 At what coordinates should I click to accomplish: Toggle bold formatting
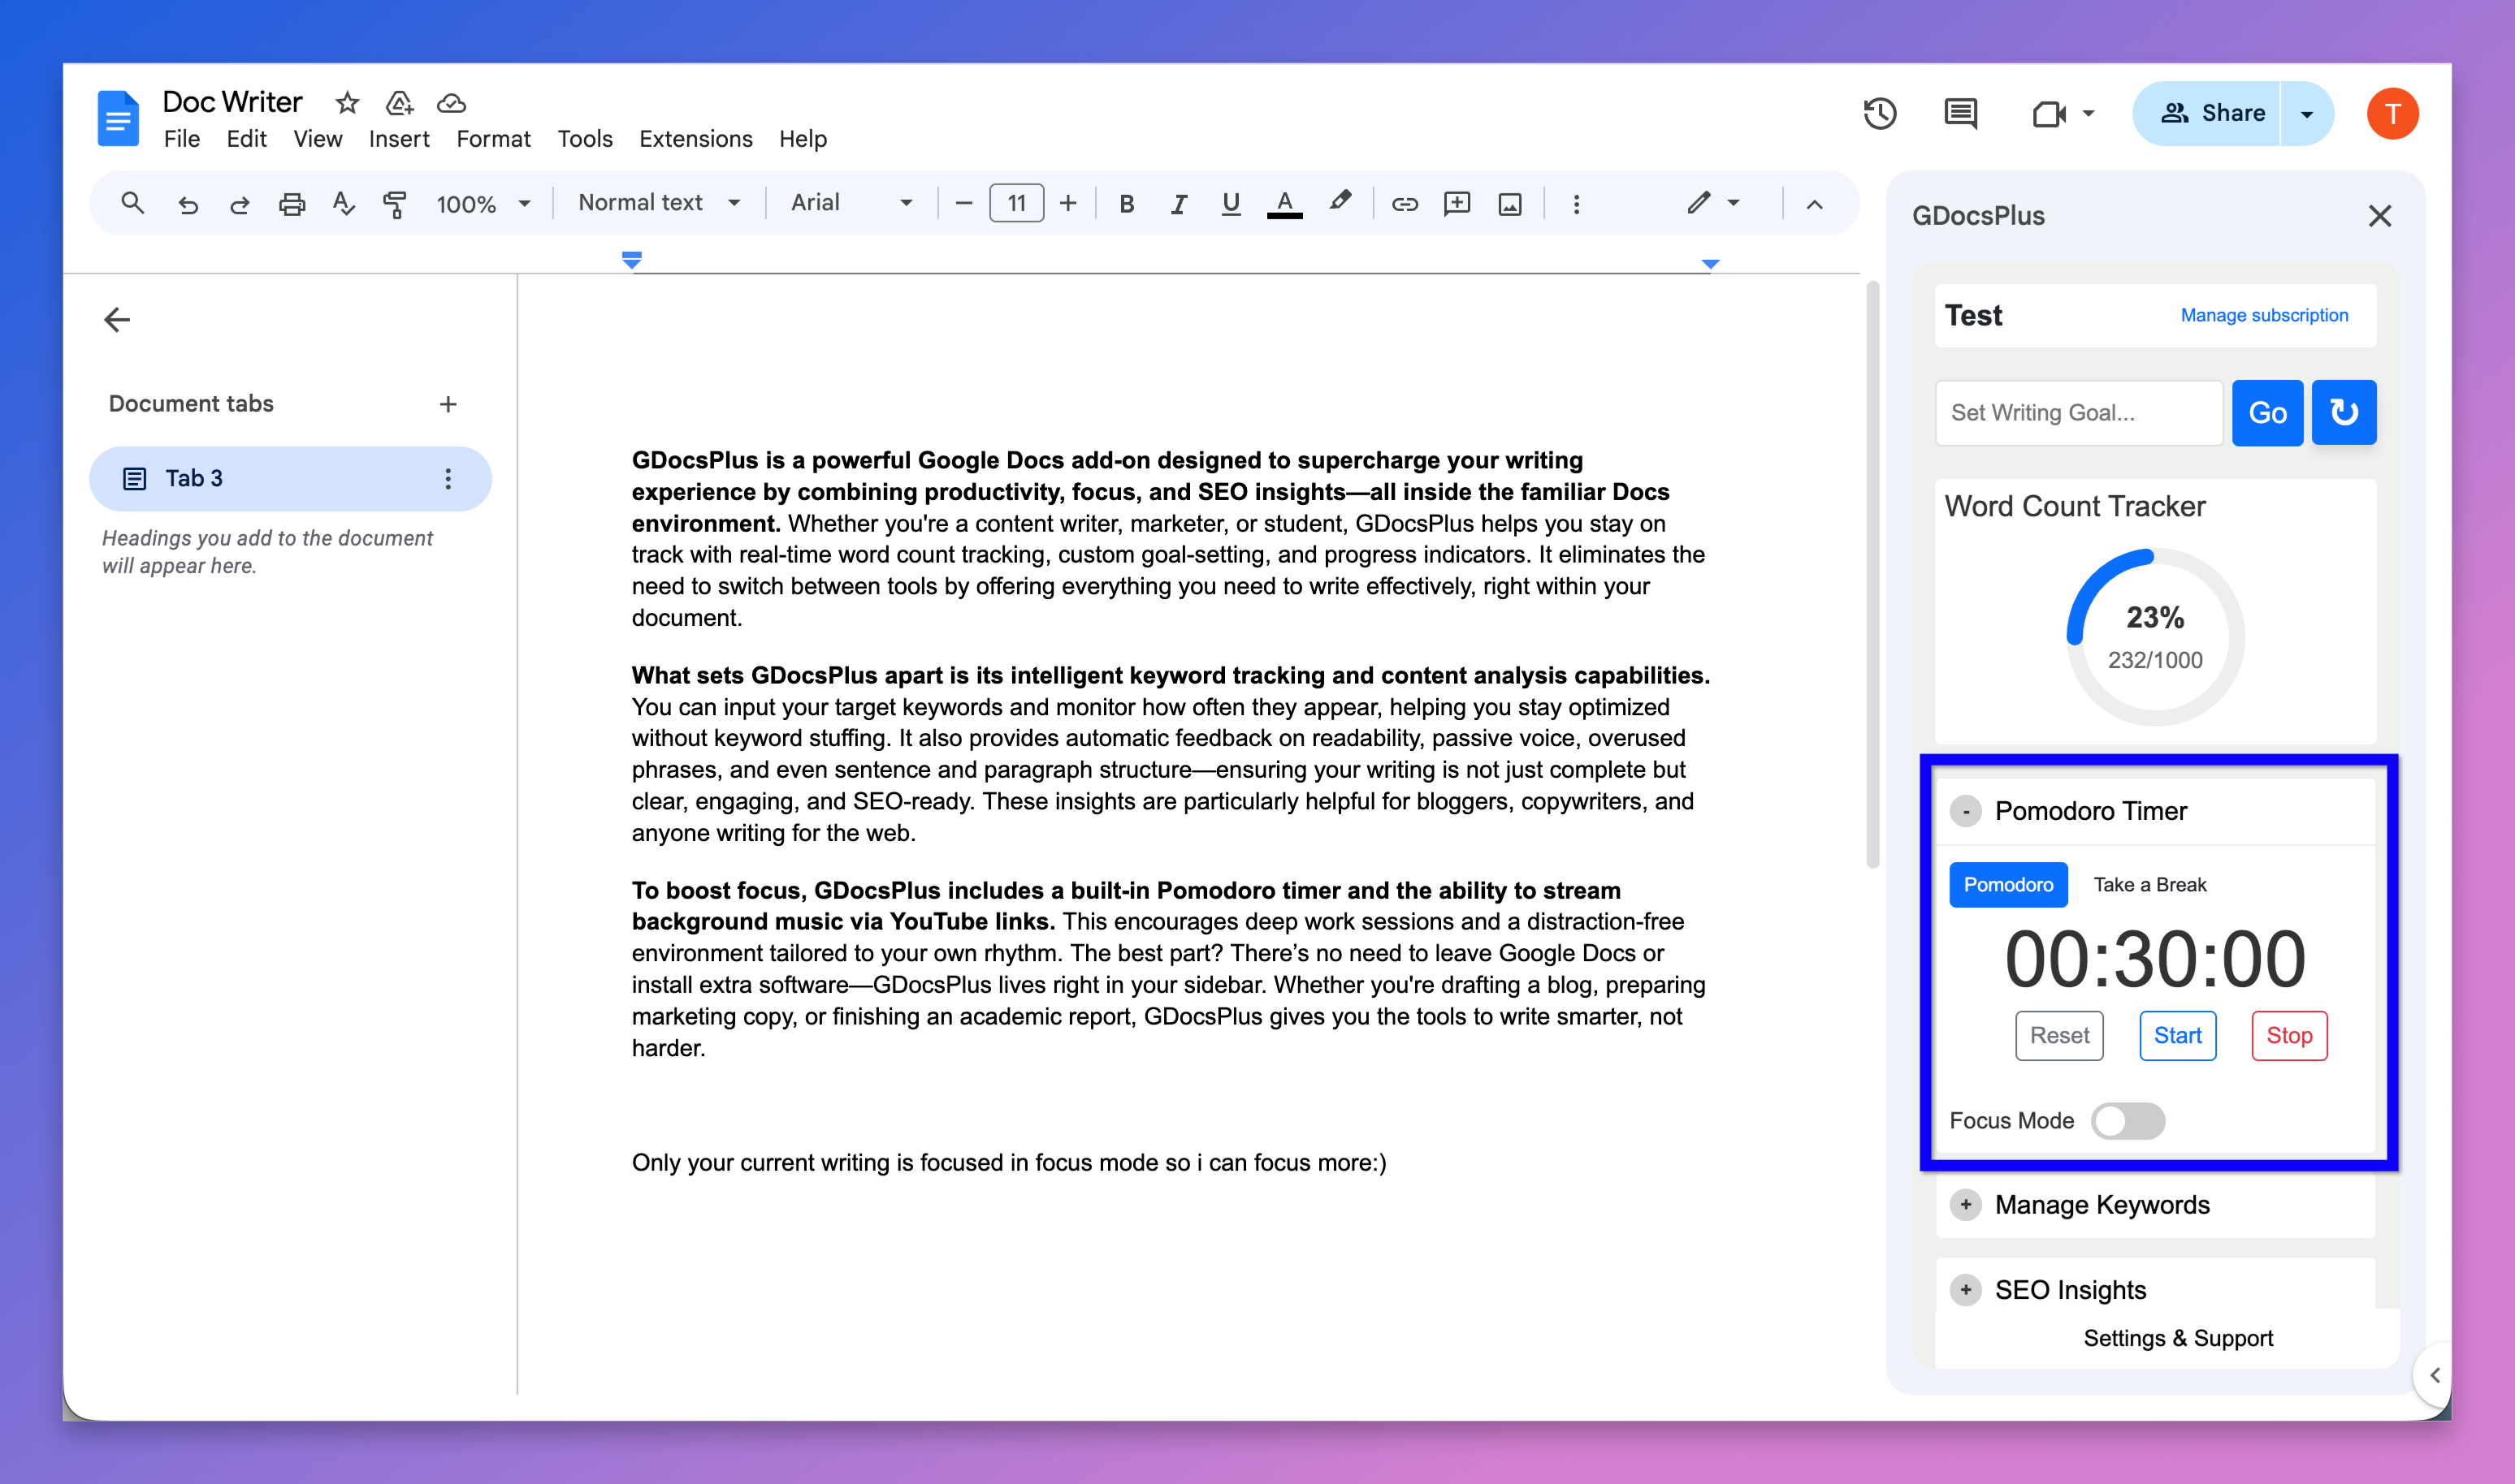click(1127, 204)
